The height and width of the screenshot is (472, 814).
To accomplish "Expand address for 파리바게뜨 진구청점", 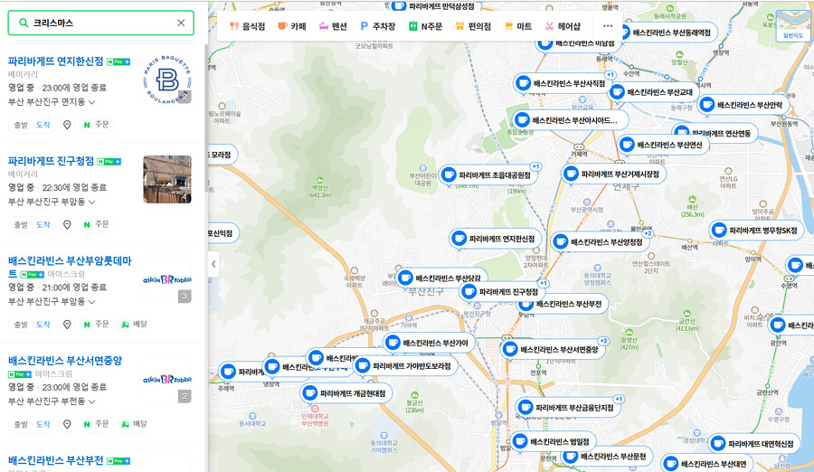I will 52,202.
